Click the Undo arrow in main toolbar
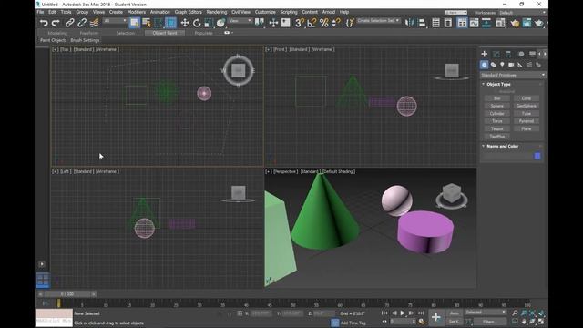 [44, 23]
